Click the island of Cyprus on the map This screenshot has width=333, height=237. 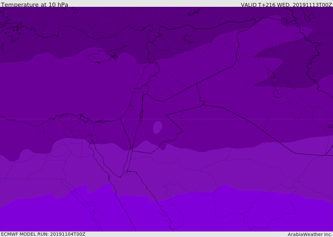click(104, 56)
